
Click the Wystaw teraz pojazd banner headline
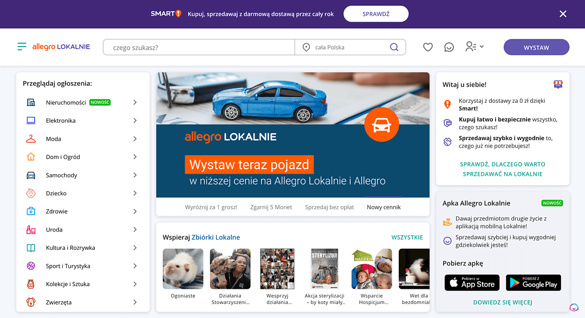point(249,164)
